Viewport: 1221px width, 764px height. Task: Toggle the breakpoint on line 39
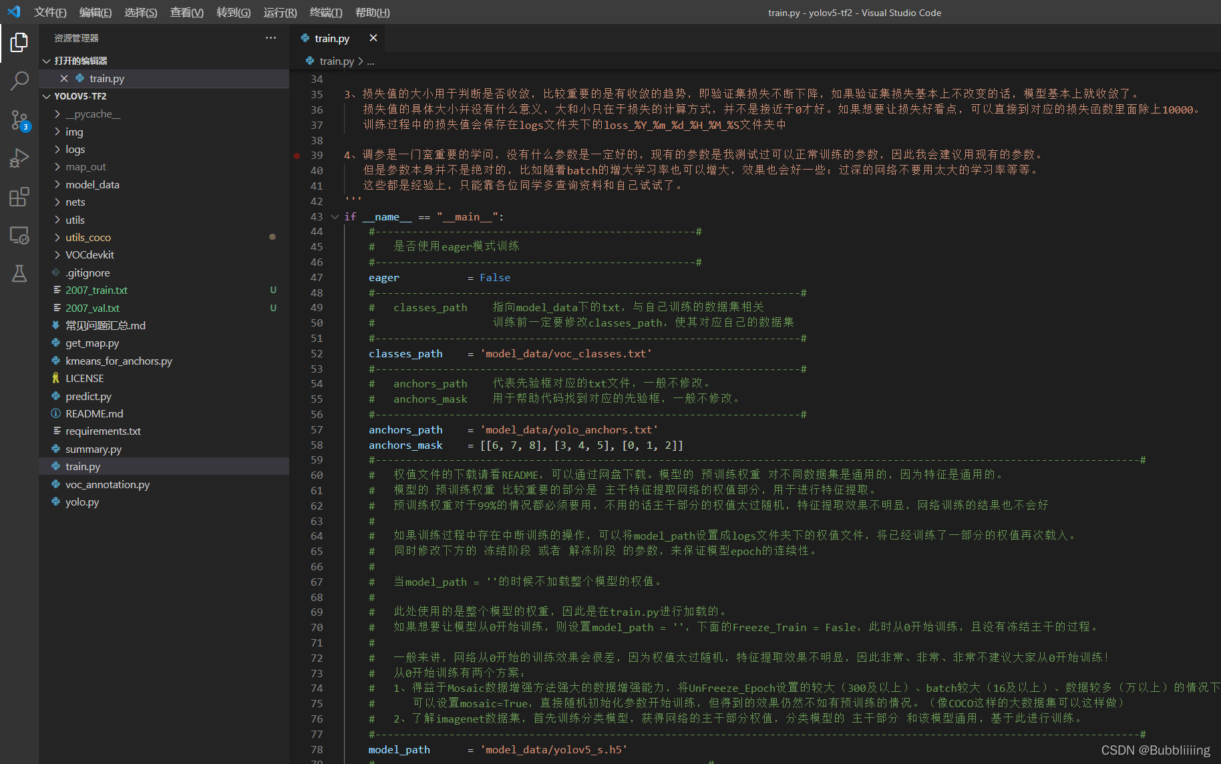point(297,155)
